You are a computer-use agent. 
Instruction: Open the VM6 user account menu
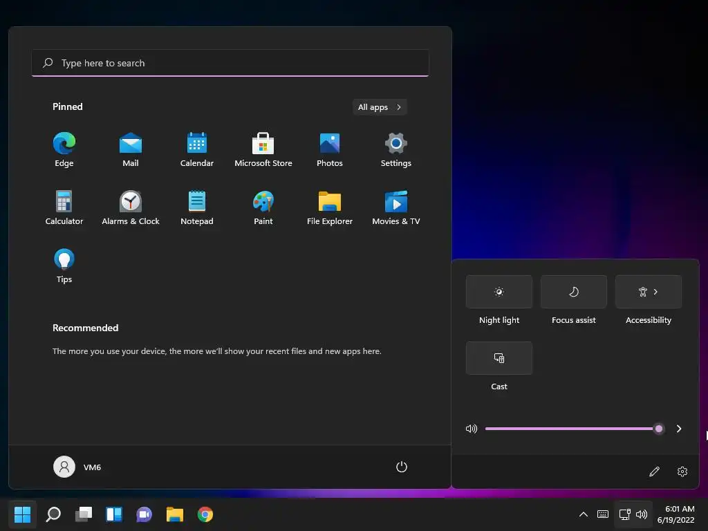pyautogui.click(x=77, y=467)
